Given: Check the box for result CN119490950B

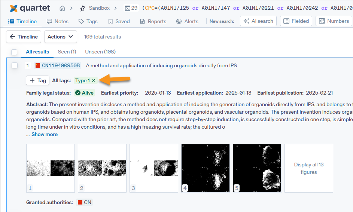Looking at the screenshot, I should [x=15, y=65].
